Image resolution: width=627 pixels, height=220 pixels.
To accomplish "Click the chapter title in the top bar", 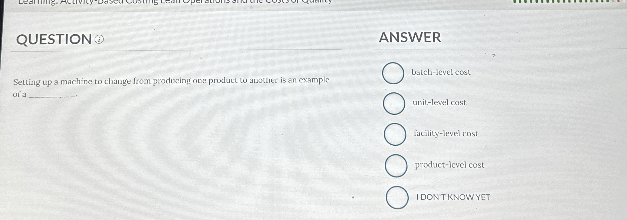I will [x=176, y=2].
